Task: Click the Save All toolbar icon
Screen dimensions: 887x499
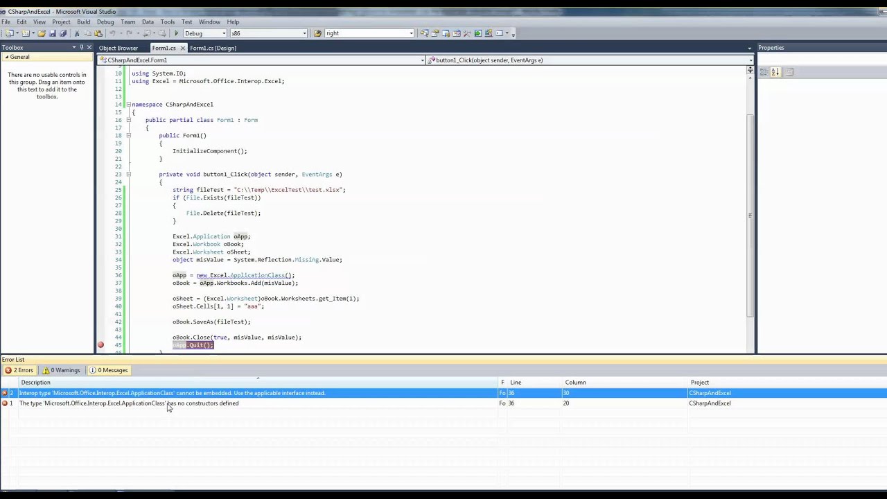Action: click(63, 33)
